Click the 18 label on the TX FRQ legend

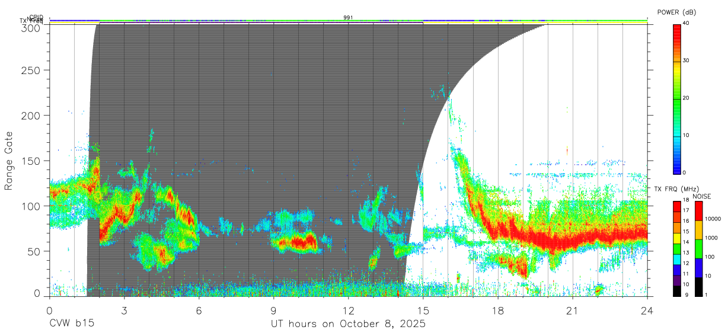click(686, 200)
